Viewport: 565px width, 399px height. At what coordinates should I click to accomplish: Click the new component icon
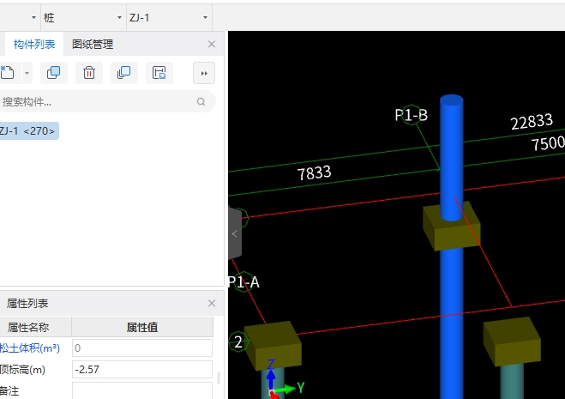tap(7, 73)
